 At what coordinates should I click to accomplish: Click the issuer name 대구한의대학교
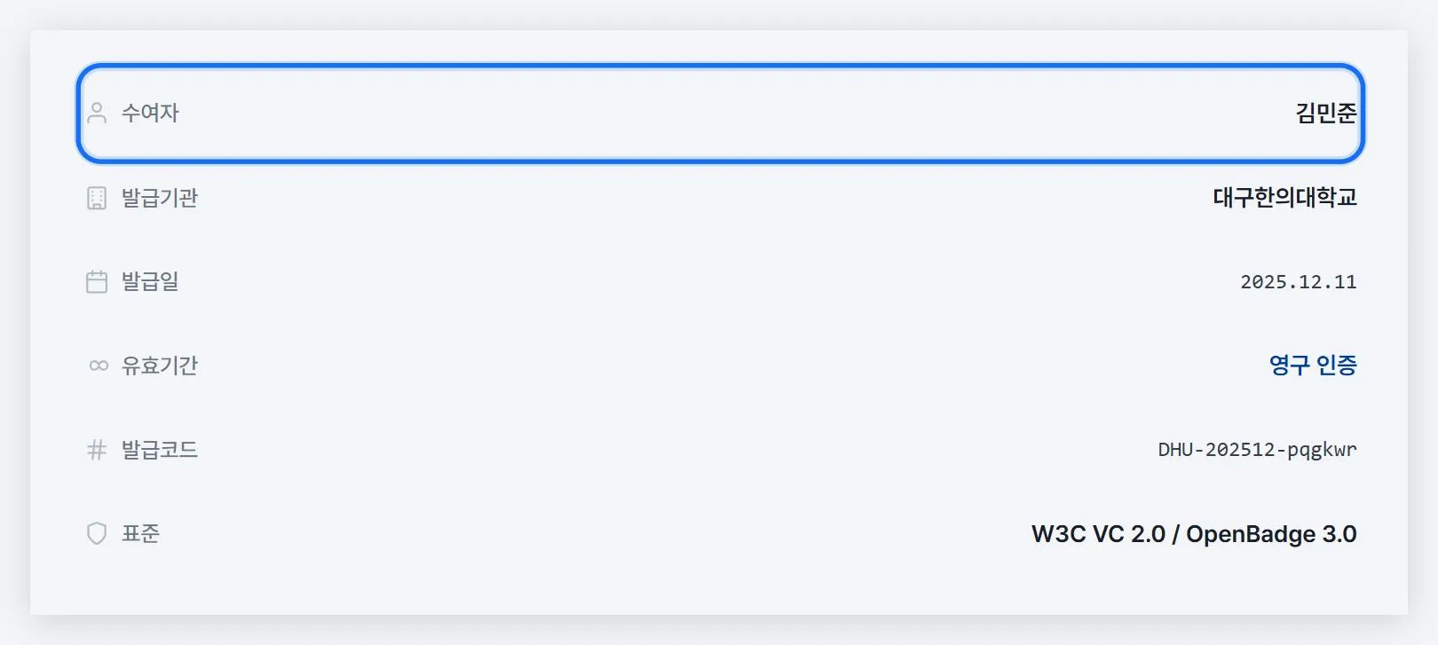click(x=1284, y=197)
